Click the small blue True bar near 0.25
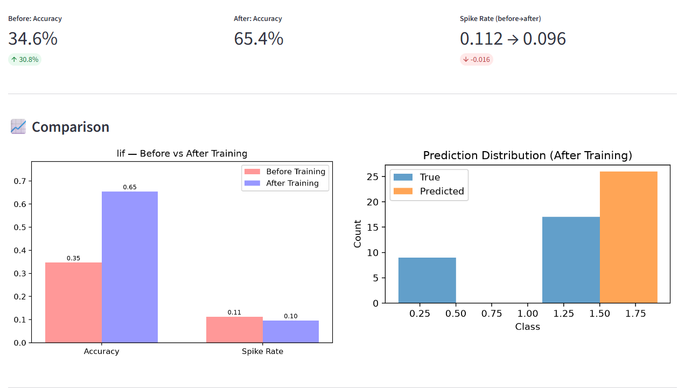The image size is (692, 391). tap(427, 280)
